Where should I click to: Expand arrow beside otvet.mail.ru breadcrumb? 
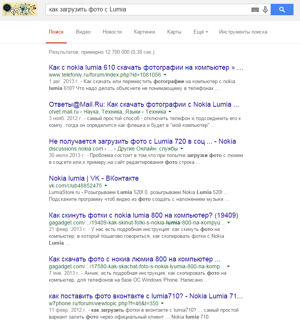170,112
